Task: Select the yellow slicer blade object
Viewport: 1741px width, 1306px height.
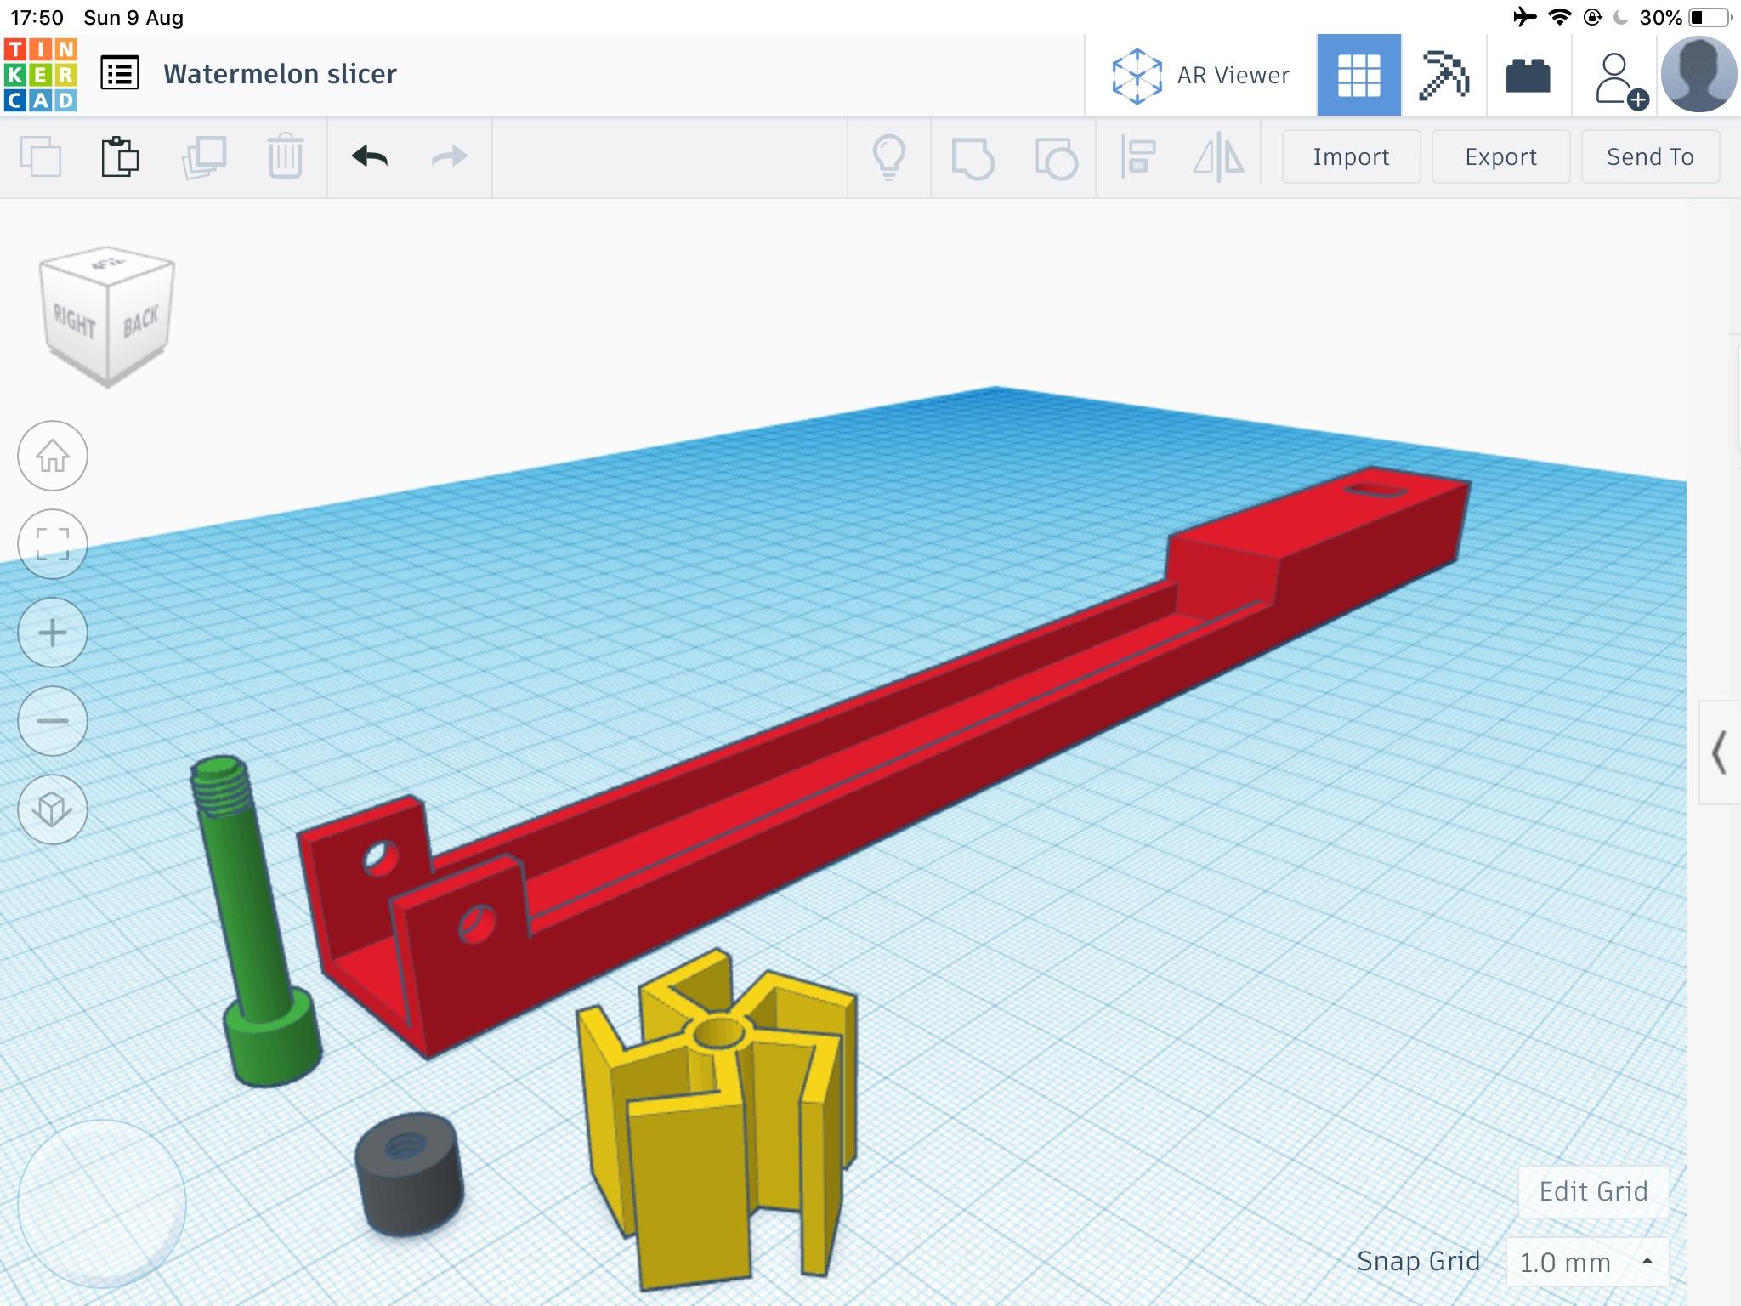Action: point(689,1173)
